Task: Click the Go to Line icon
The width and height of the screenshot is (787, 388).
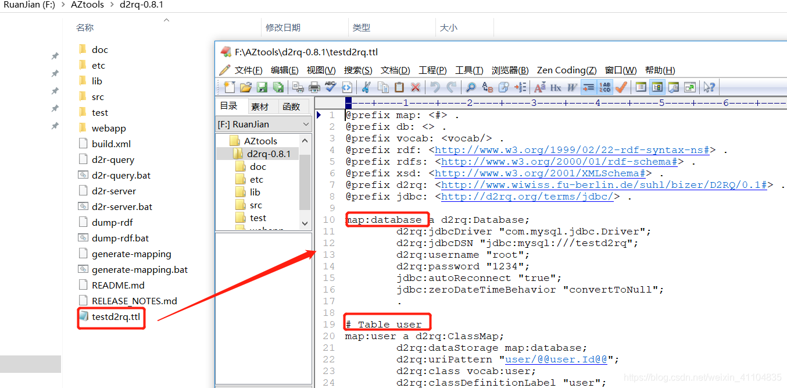Action: (520, 87)
